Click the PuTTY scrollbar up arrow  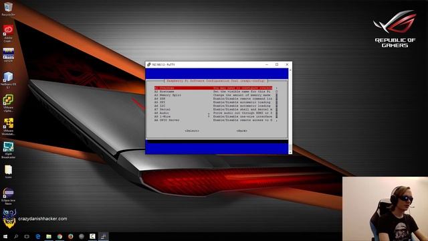click(x=290, y=70)
